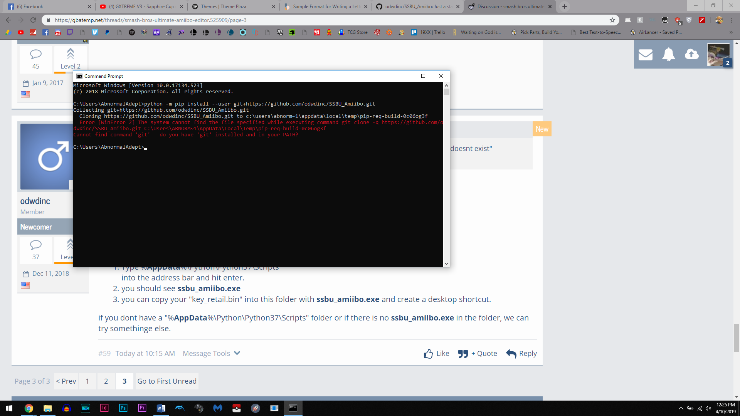Open Microsoft Word from the taskbar
This screenshot has height=416, width=740.
pos(161,408)
